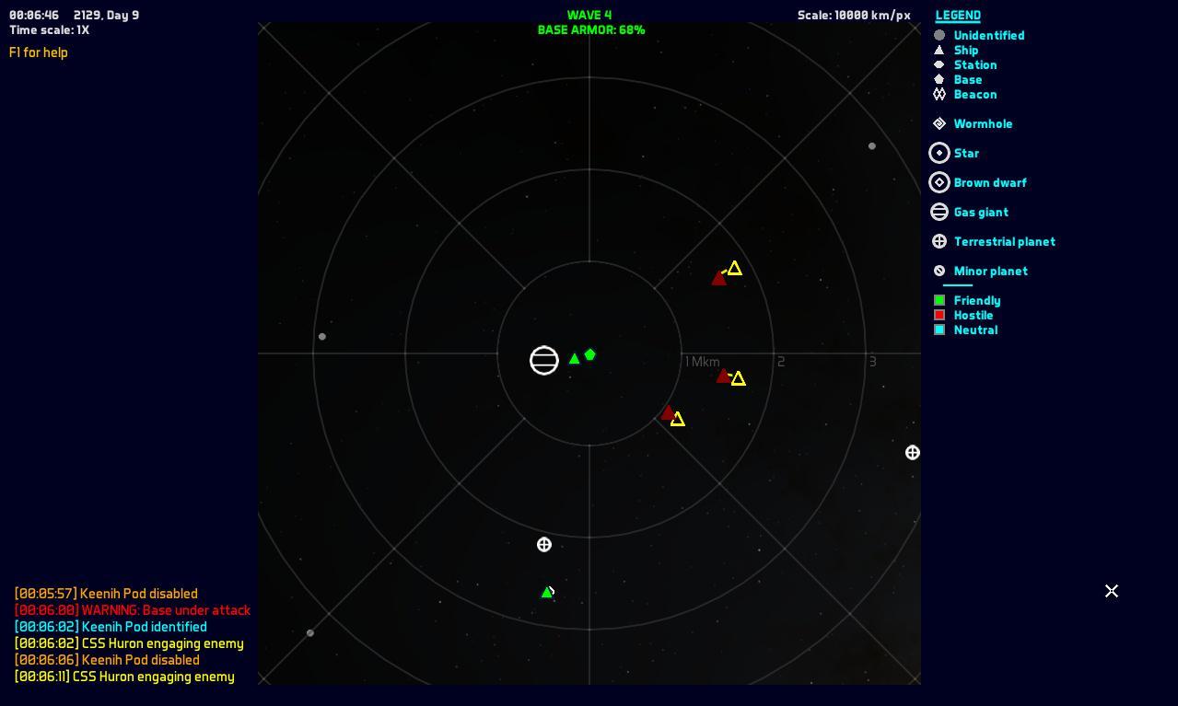
Task: Click the Wormhole icon in the legend
Action: click(x=939, y=123)
